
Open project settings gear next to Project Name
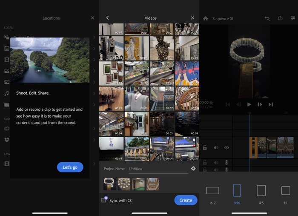pyautogui.click(x=193, y=168)
